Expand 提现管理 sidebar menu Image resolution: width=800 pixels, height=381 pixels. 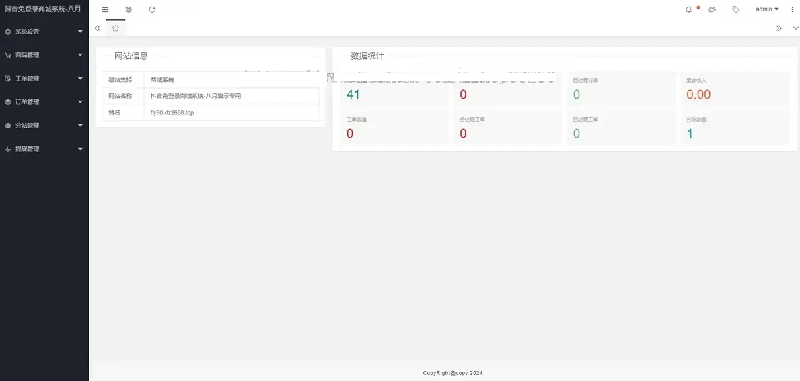[x=44, y=149]
